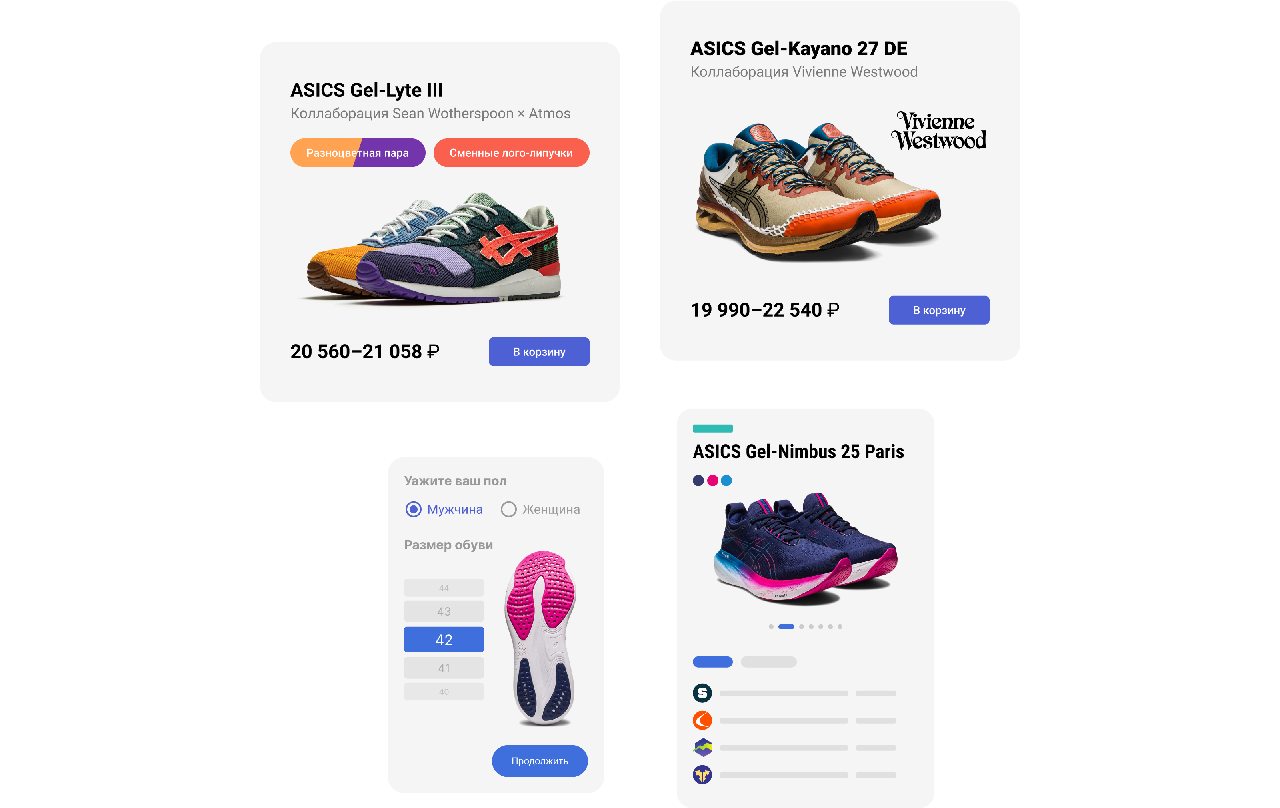The height and width of the screenshot is (808, 1280).
Task: Add Gel-Kayano 27 DE to cart
Action: (x=939, y=310)
